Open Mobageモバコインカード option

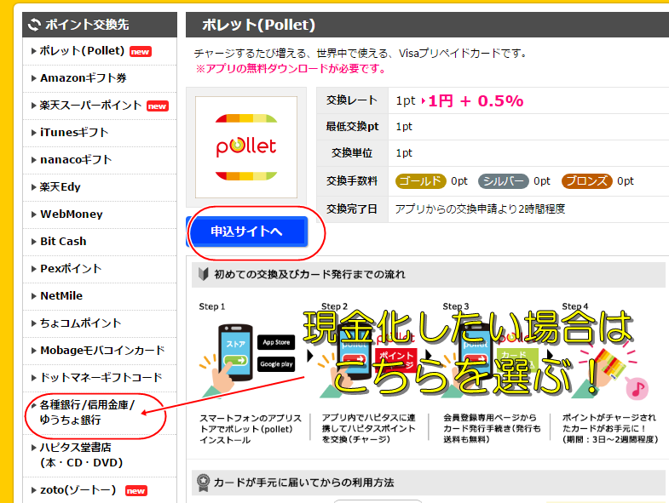pos(102,351)
